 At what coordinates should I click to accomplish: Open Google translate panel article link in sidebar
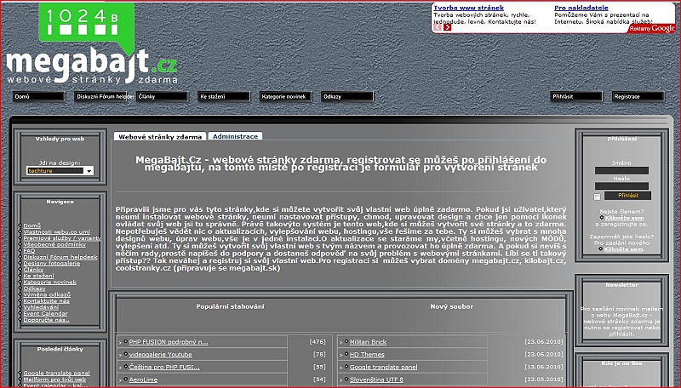coord(56,373)
